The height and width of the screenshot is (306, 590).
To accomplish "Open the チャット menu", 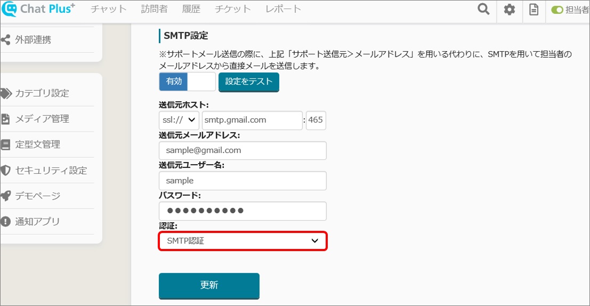I will [108, 9].
